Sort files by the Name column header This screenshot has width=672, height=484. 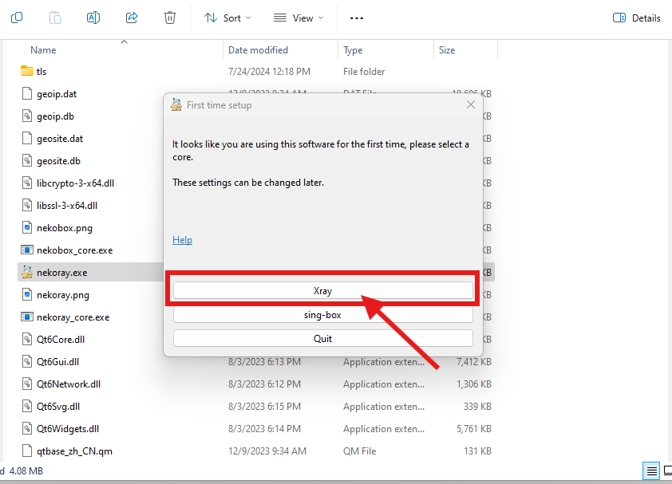43,50
